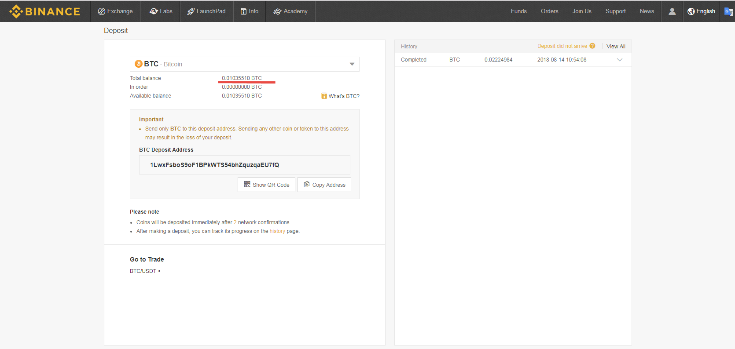This screenshot has width=735, height=349.
Task: Go to LaunchPad
Action: point(206,11)
